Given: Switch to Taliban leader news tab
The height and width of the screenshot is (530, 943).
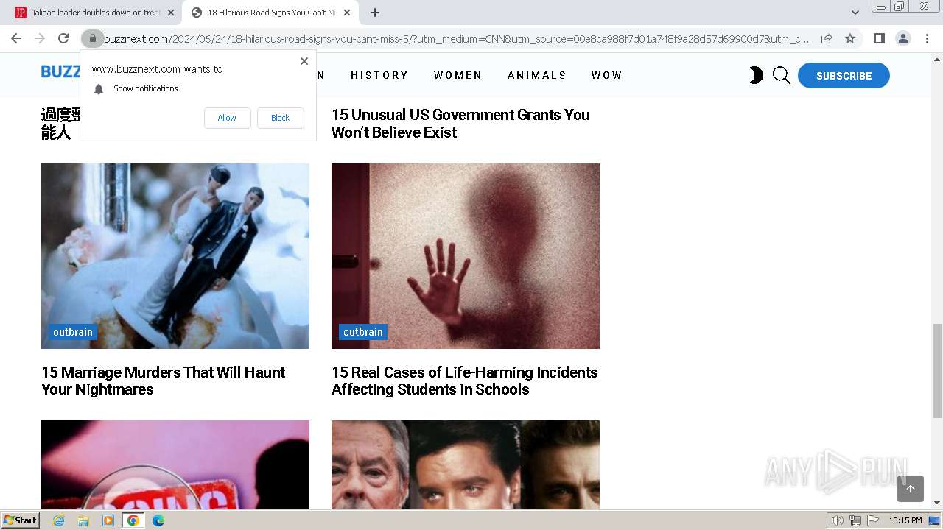Looking at the screenshot, I should pyautogui.click(x=95, y=13).
